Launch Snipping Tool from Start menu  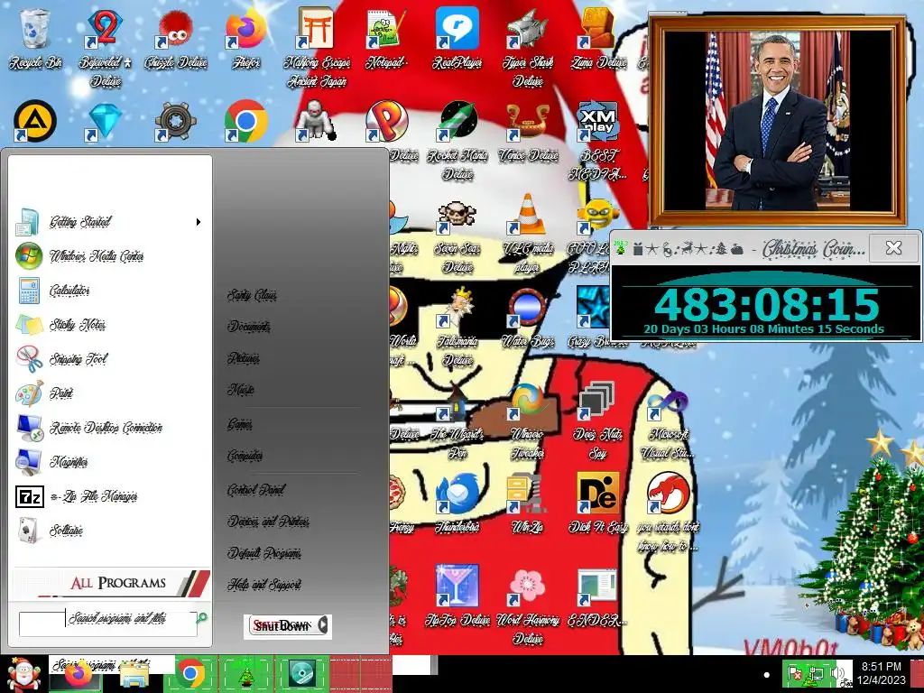109,359
